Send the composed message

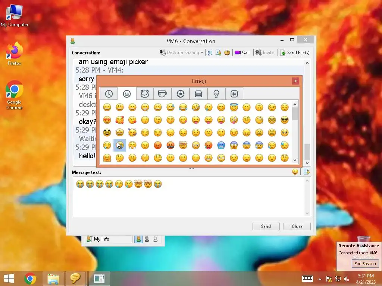point(266,226)
